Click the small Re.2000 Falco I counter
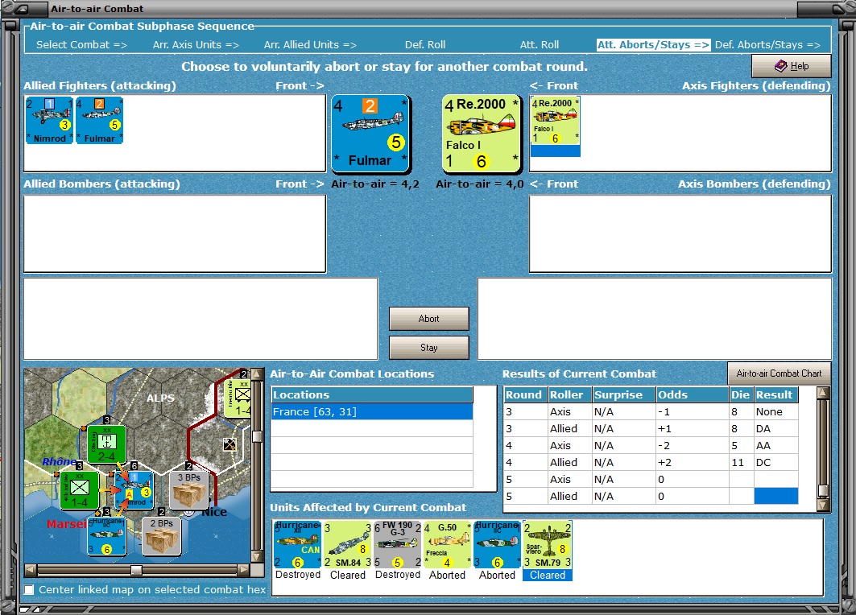This screenshot has height=615, width=856. pyautogui.click(x=555, y=121)
